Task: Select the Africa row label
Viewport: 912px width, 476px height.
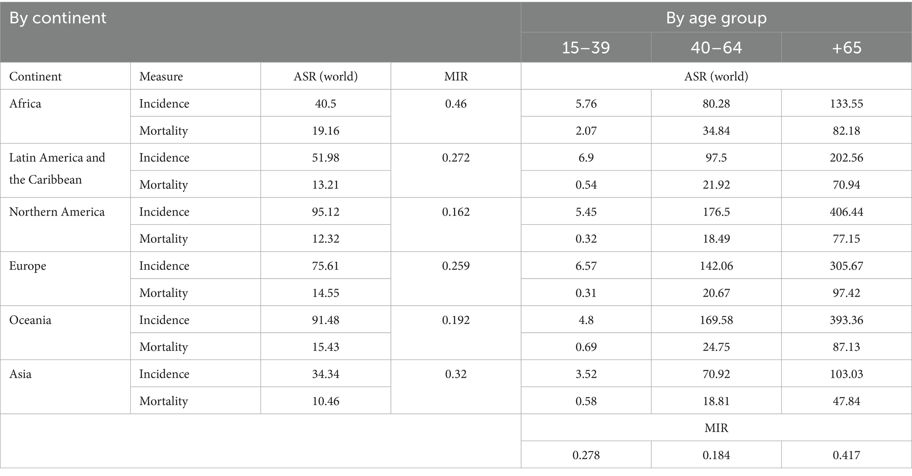Action: coord(25,104)
